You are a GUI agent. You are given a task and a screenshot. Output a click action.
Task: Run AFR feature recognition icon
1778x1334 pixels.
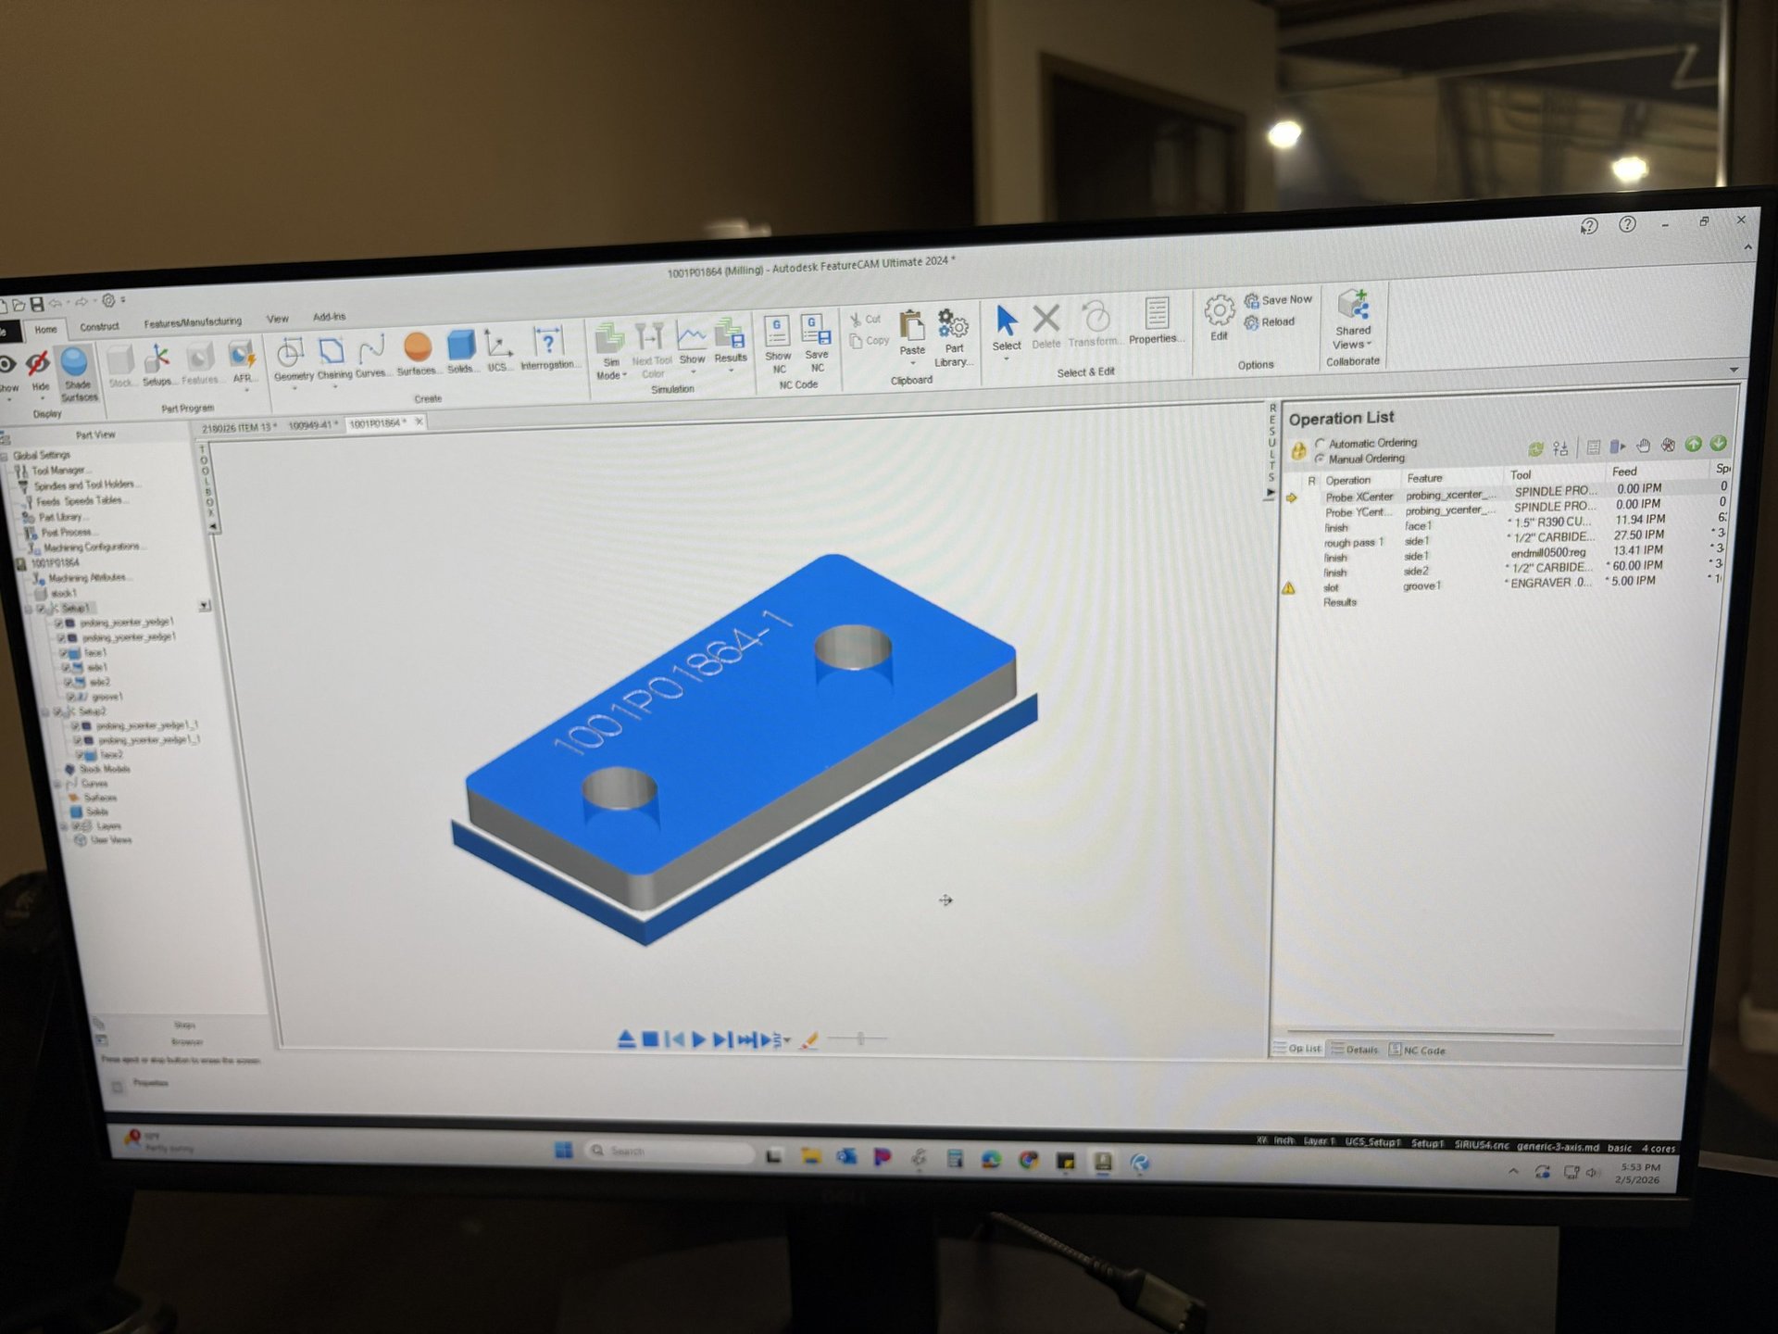(243, 363)
